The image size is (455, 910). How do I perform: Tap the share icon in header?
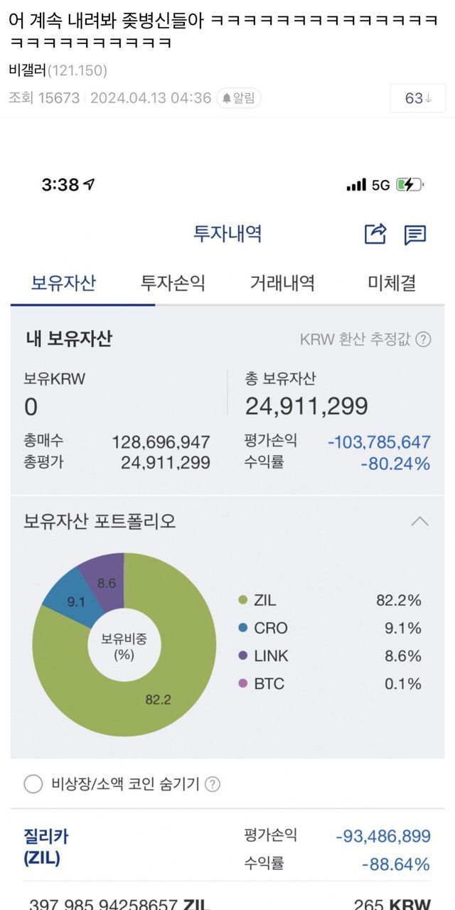pyautogui.click(x=375, y=234)
